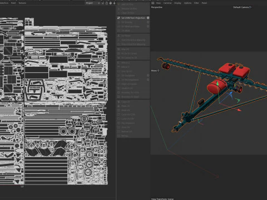This screenshot has height=200, width=267.
Task: Click the globe icon in UV editor header
Action: [x=111, y=3]
